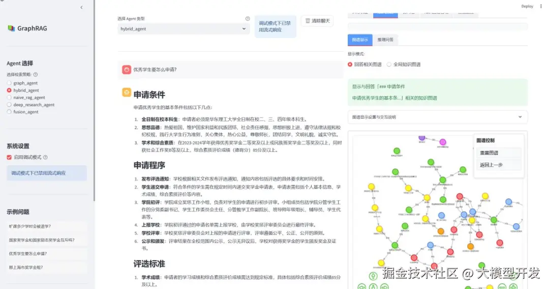The width and height of the screenshot is (549, 289).
Task: Select deep_research_agent retrieval strategy
Action: 30,105
